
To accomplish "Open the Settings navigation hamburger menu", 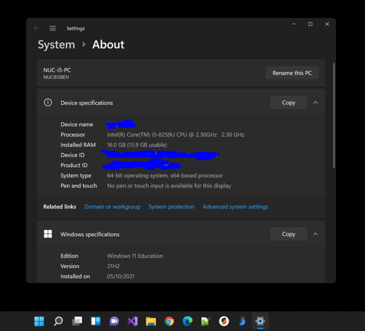I will [x=53, y=28].
